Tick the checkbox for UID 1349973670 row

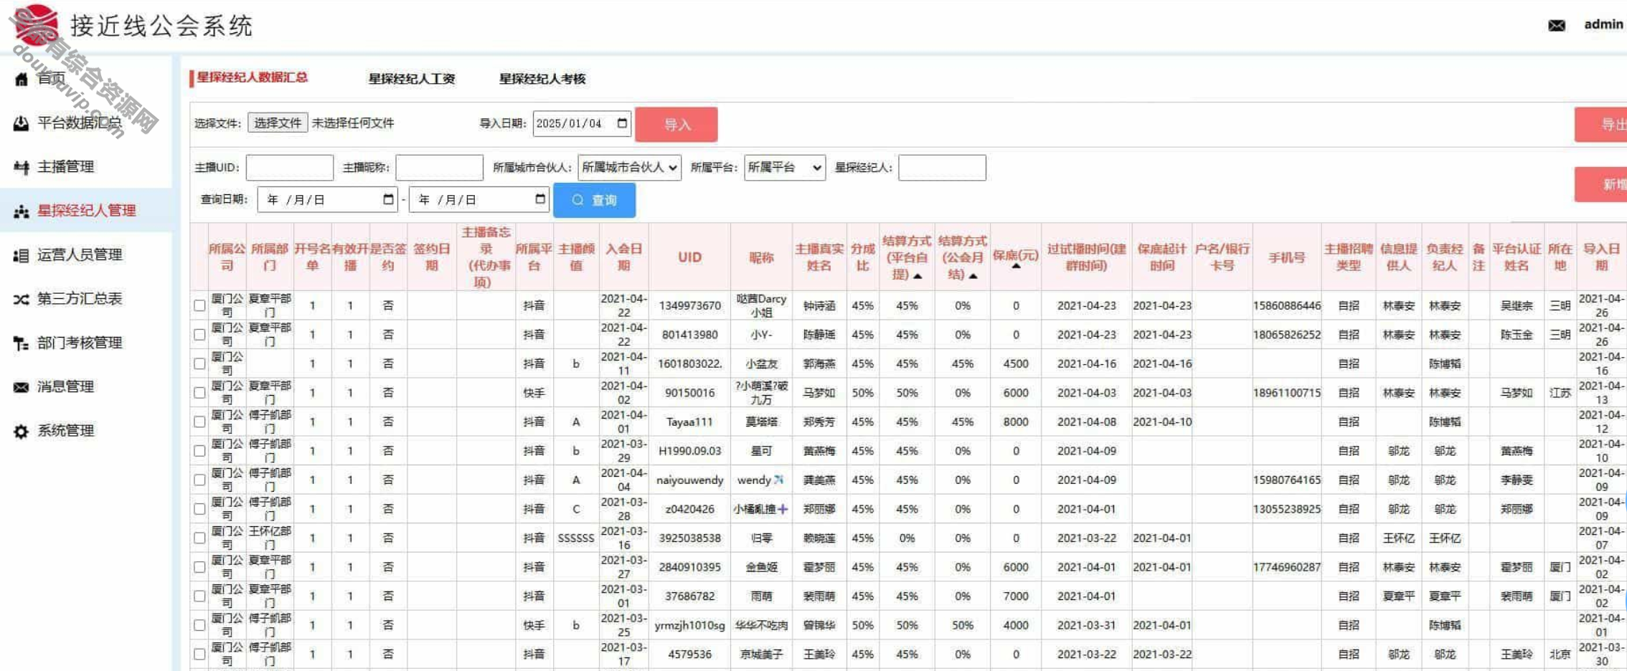click(199, 305)
